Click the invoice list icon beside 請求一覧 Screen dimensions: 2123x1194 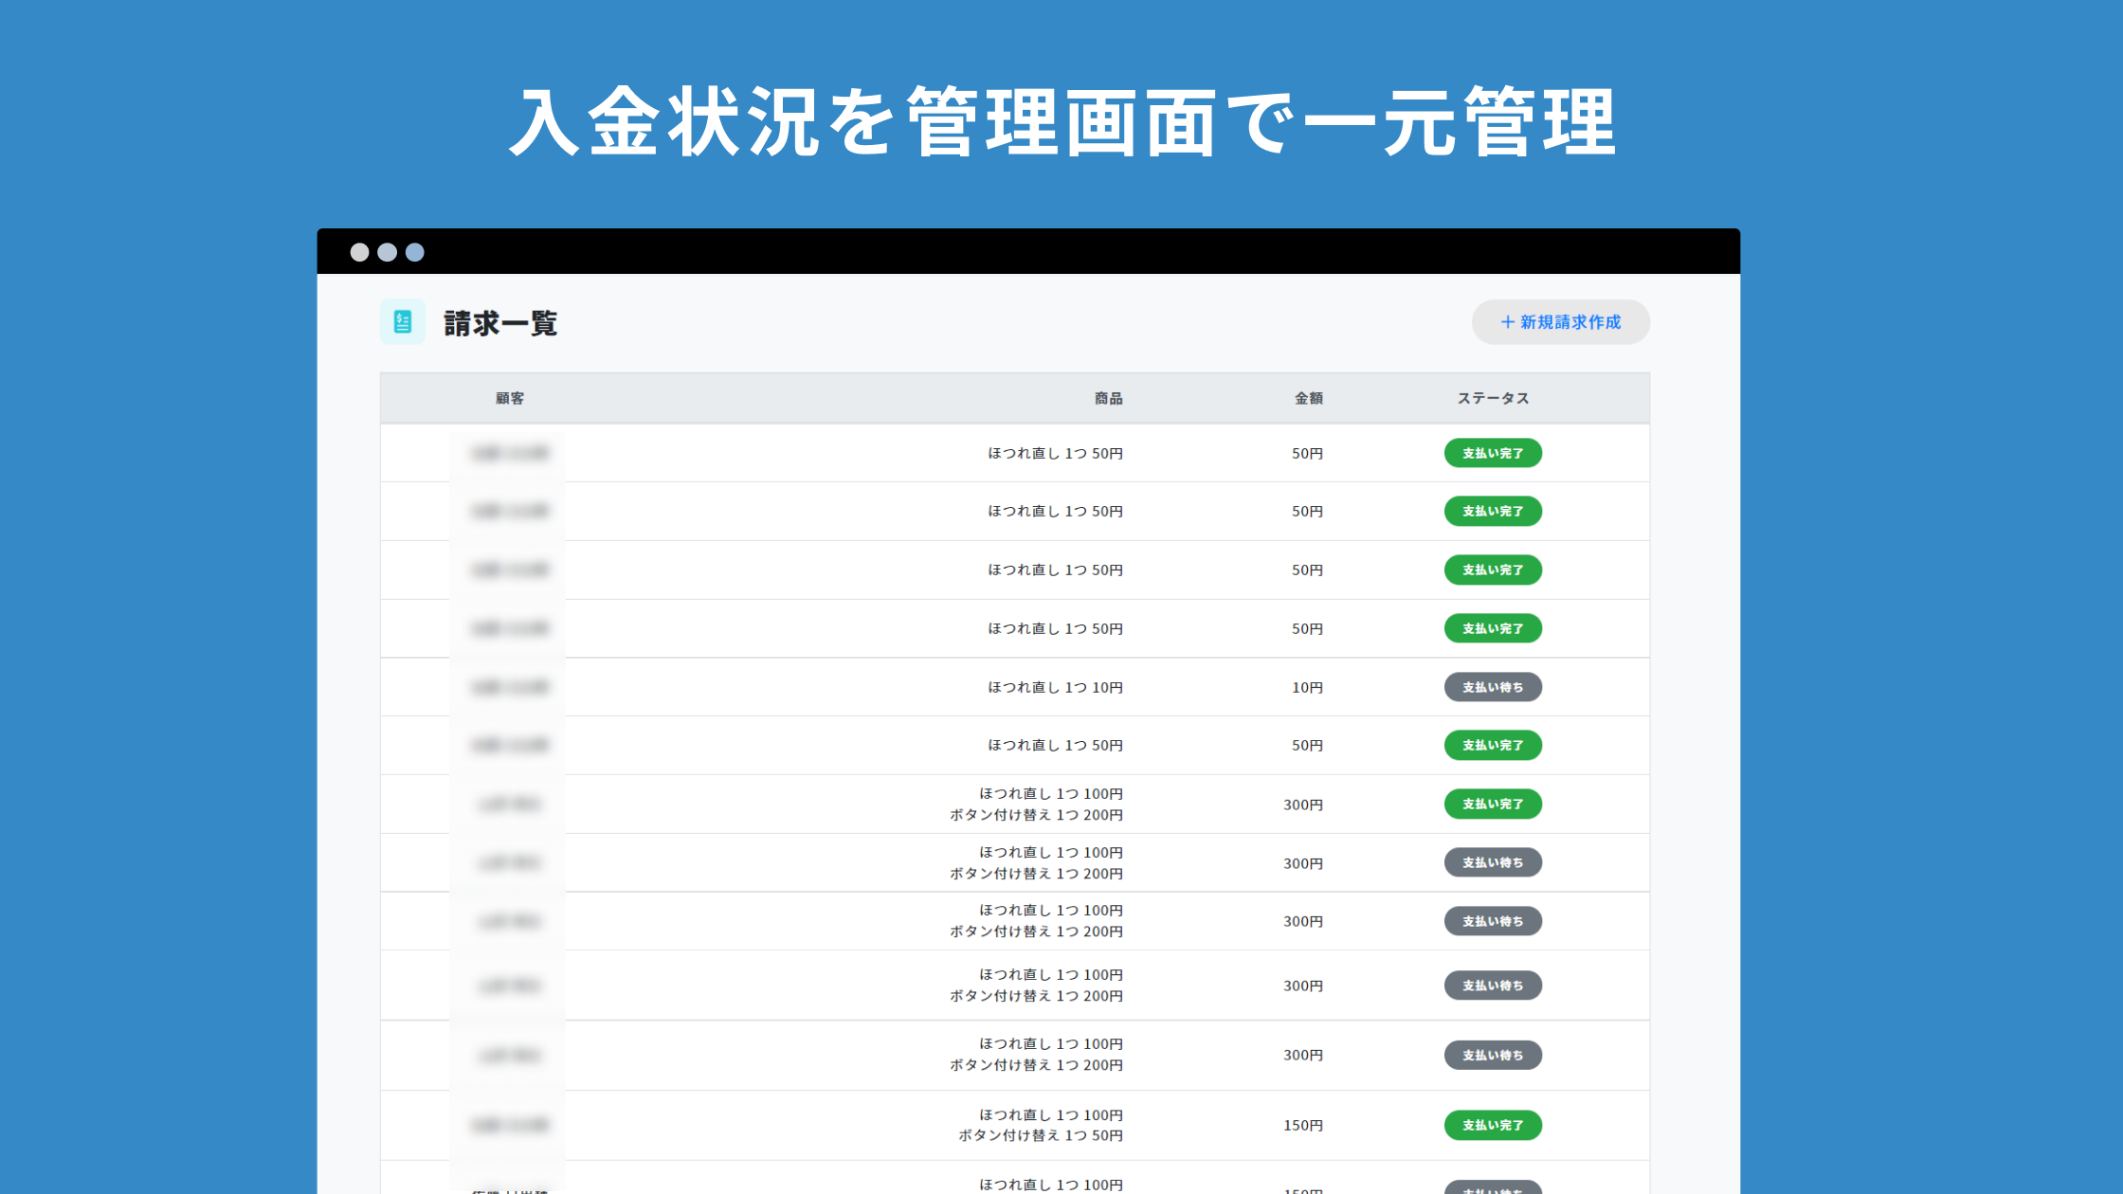click(x=402, y=322)
